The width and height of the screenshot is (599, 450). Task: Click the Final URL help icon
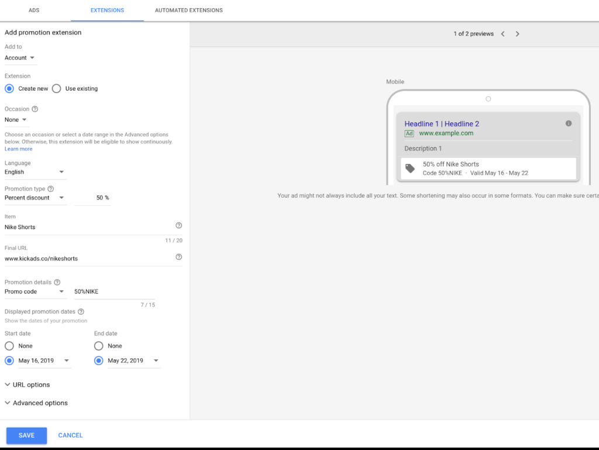[179, 257]
